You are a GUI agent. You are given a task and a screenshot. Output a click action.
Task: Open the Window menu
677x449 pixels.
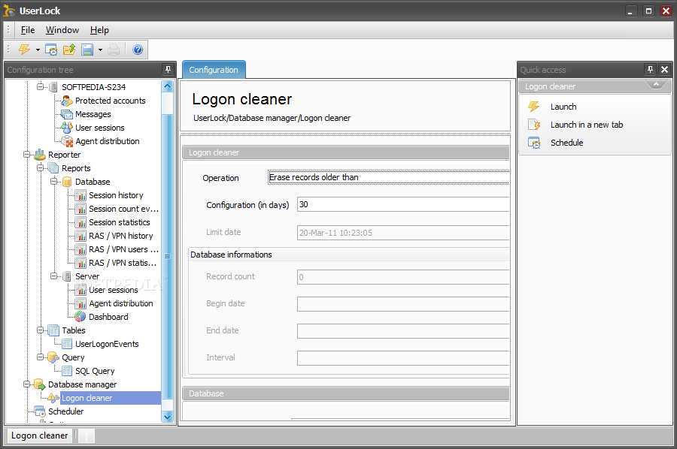(62, 30)
